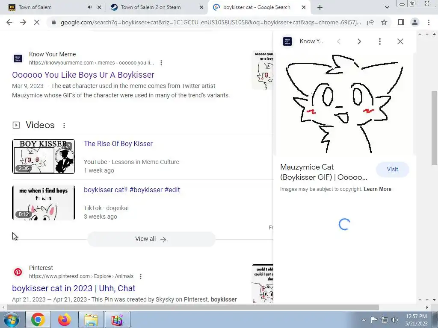Click the Videos section play icon

[16, 125]
